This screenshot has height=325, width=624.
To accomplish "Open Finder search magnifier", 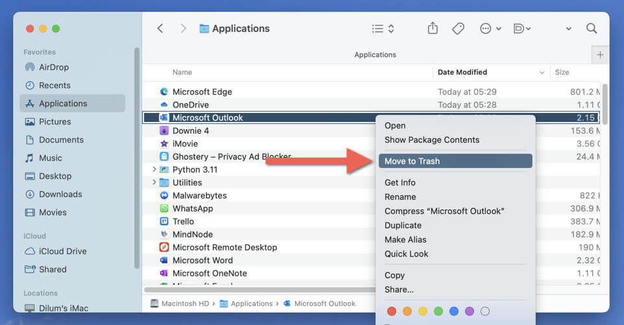I will click(x=592, y=29).
